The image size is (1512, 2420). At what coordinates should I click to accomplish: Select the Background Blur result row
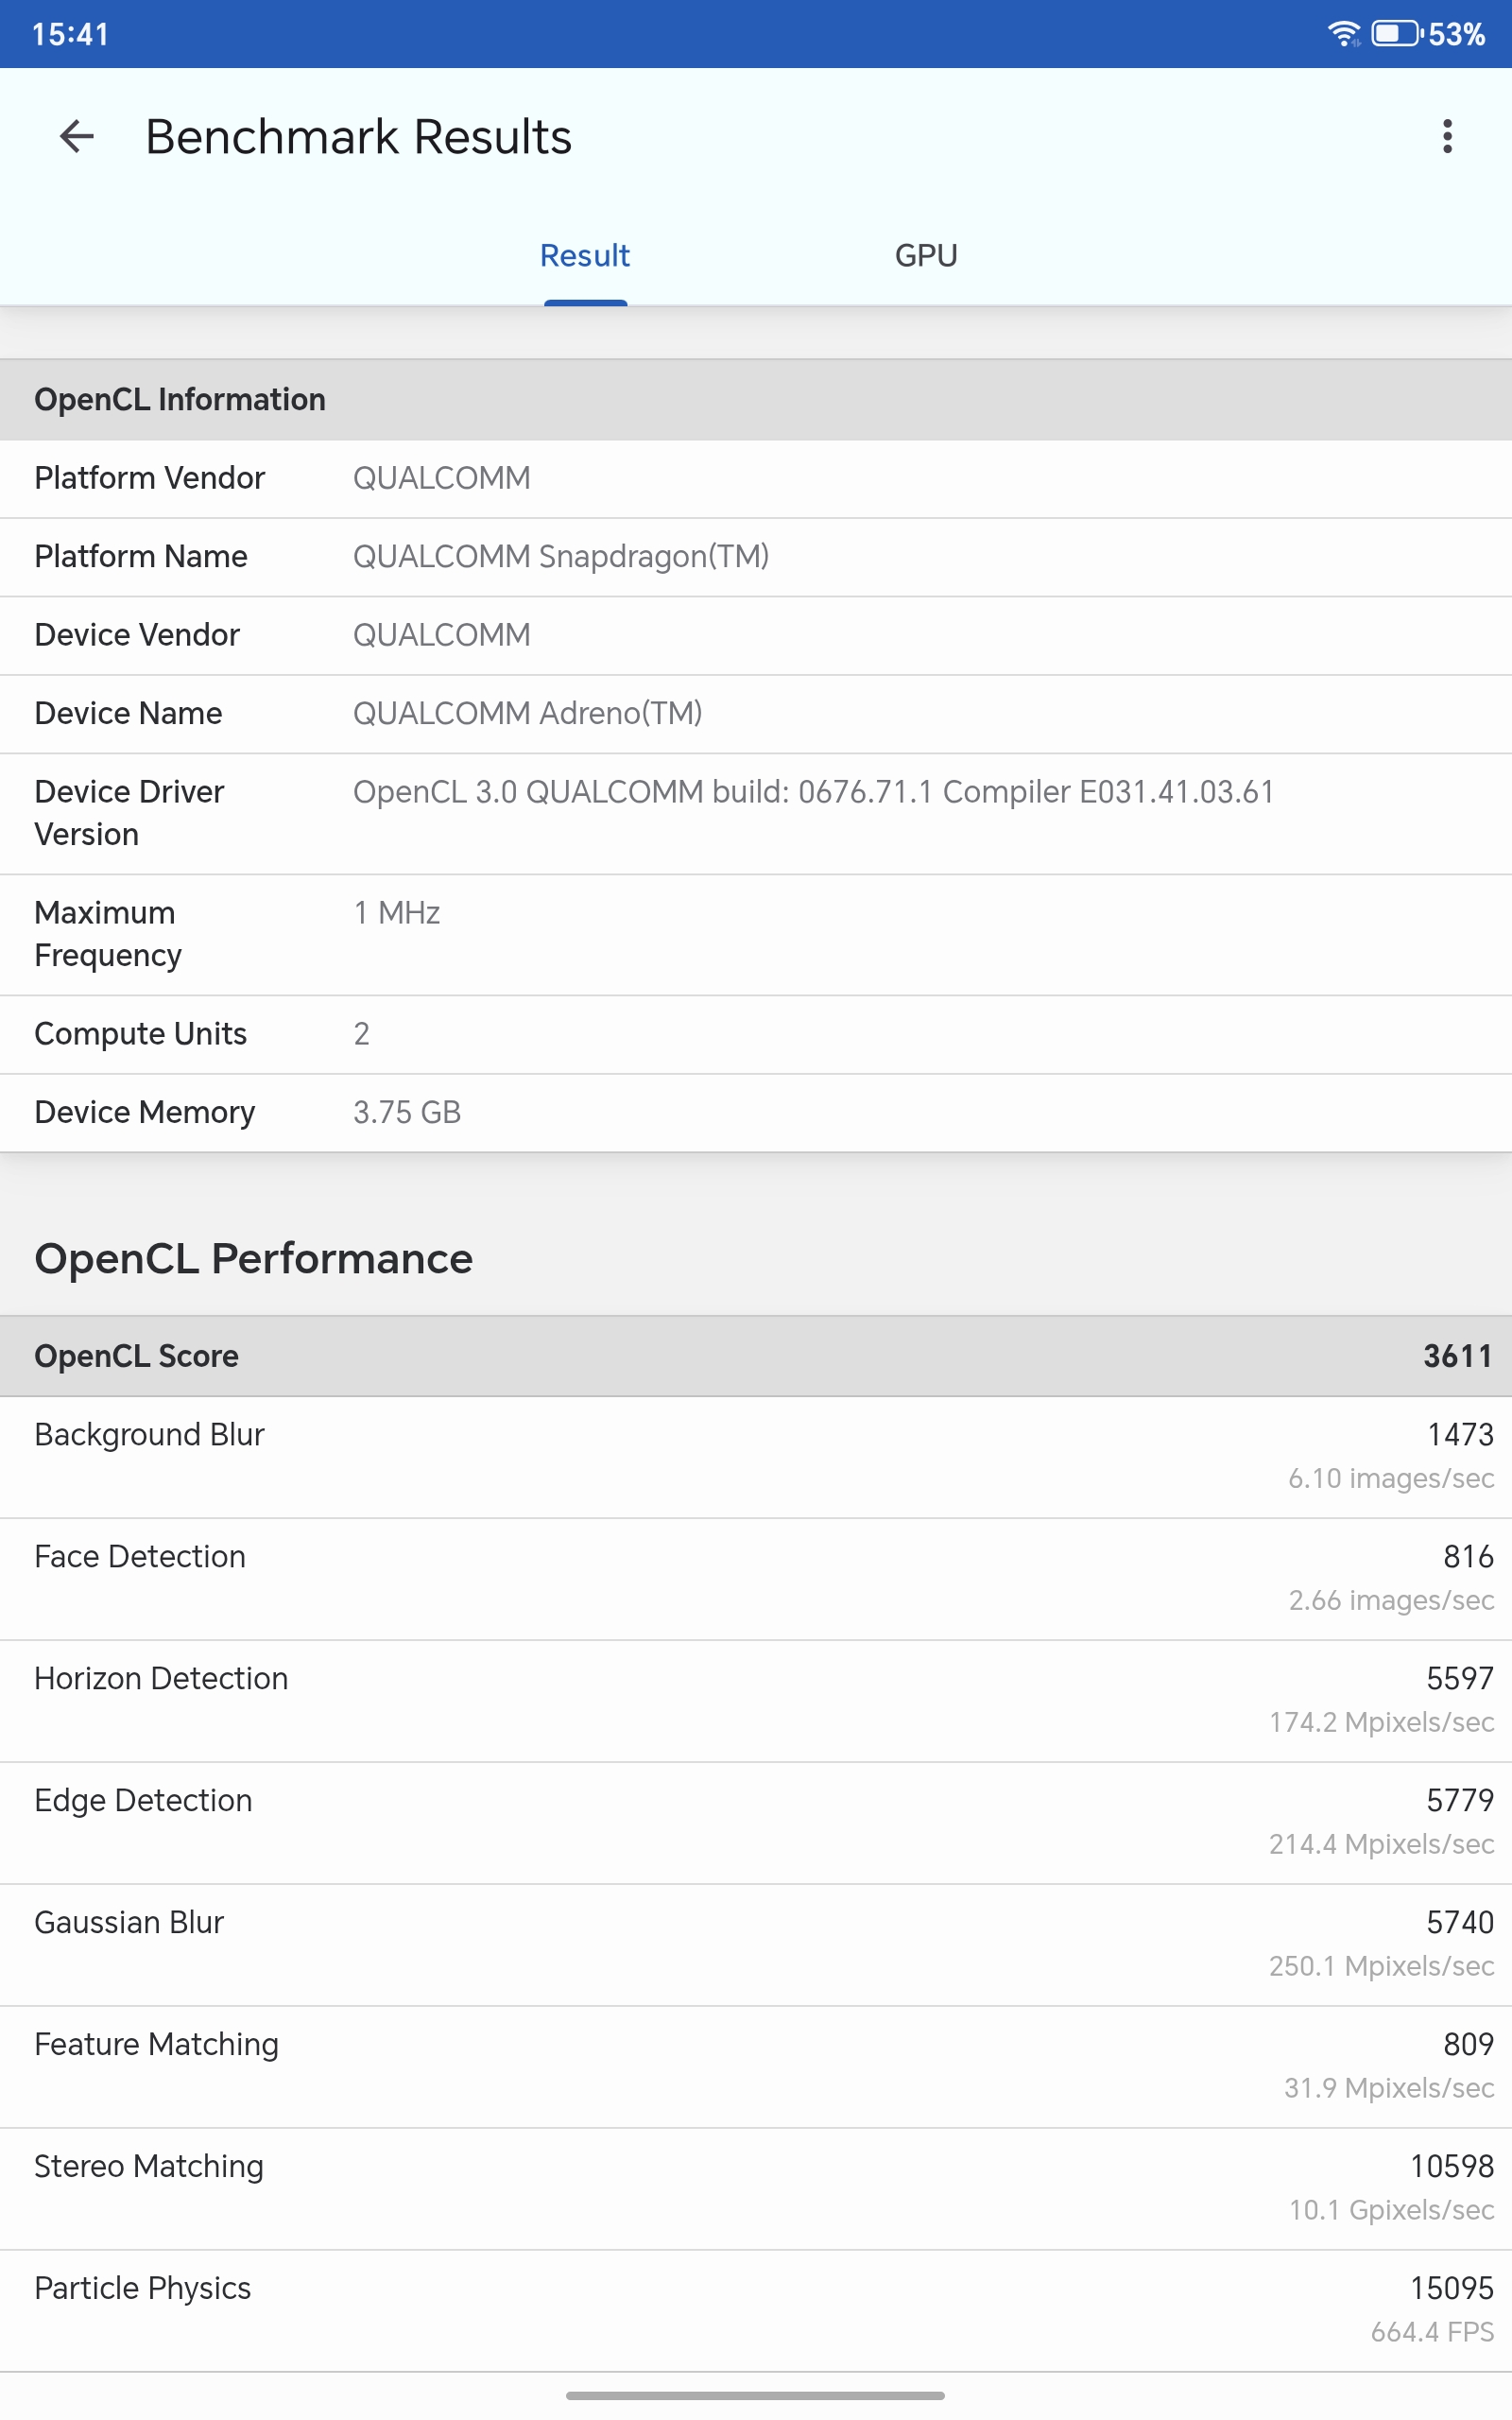[756, 1456]
